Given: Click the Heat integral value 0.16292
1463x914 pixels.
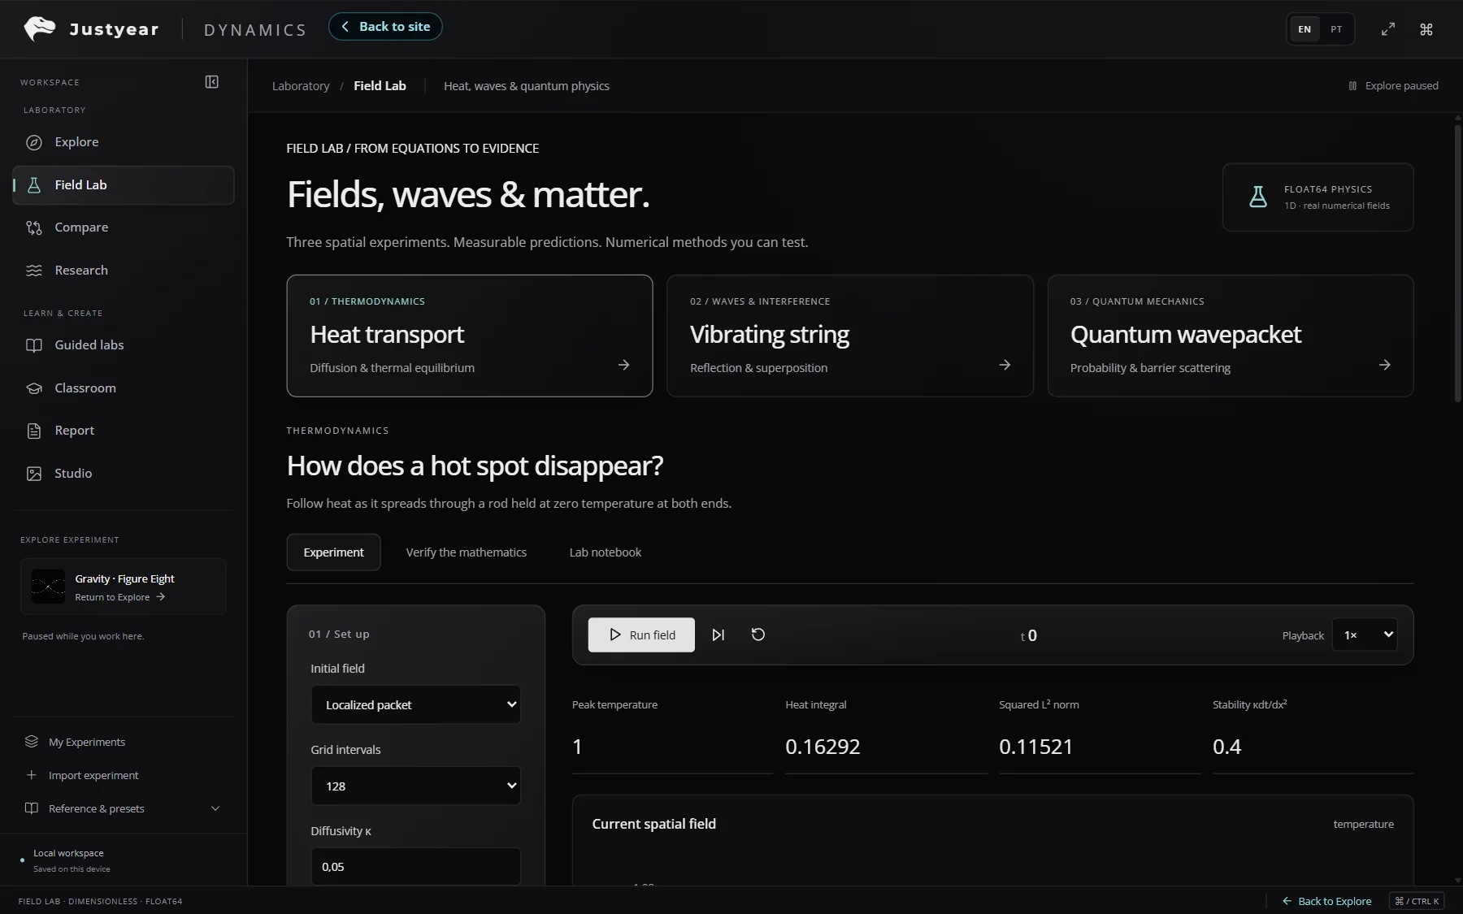Looking at the screenshot, I should point(823,747).
